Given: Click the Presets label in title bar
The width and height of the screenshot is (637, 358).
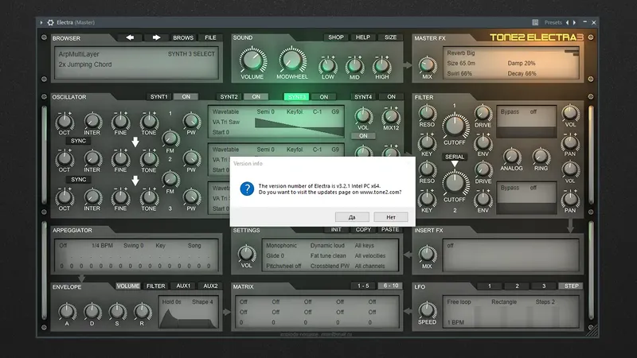Looking at the screenshot, I should [x=553, y=23].
